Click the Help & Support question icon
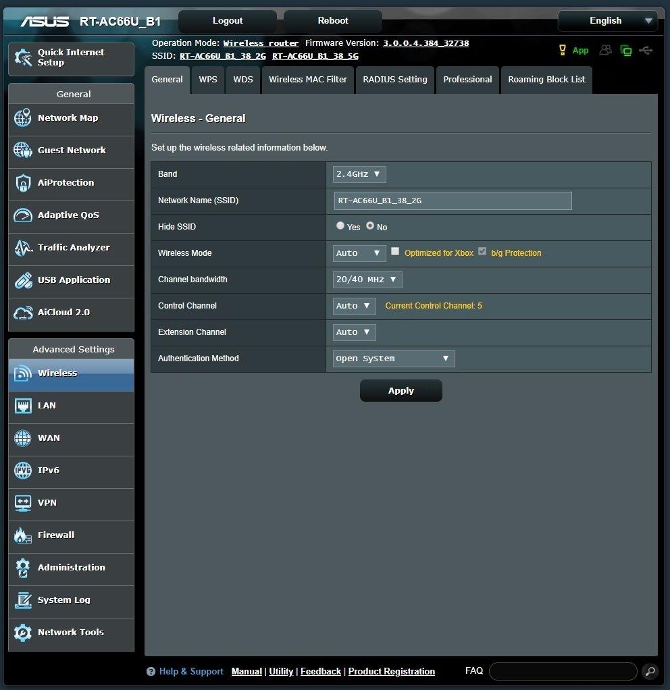Viewport: 670px width, 690px height. point(151,672)
